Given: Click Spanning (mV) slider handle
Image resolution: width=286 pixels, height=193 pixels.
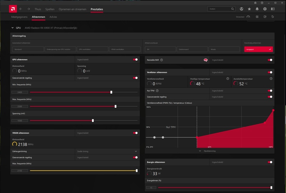Looking at the screenshot, I should coord(93,121).
